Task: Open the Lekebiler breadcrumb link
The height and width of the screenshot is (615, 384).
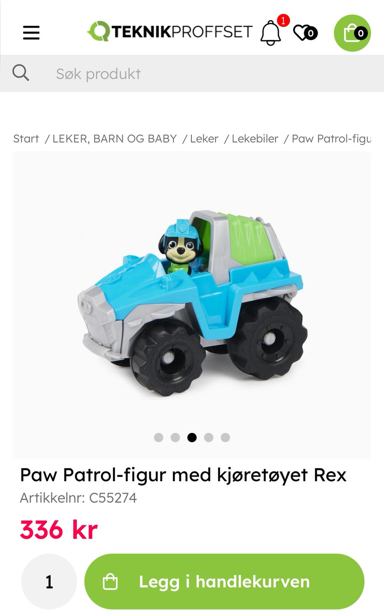Action: [255, 139]
